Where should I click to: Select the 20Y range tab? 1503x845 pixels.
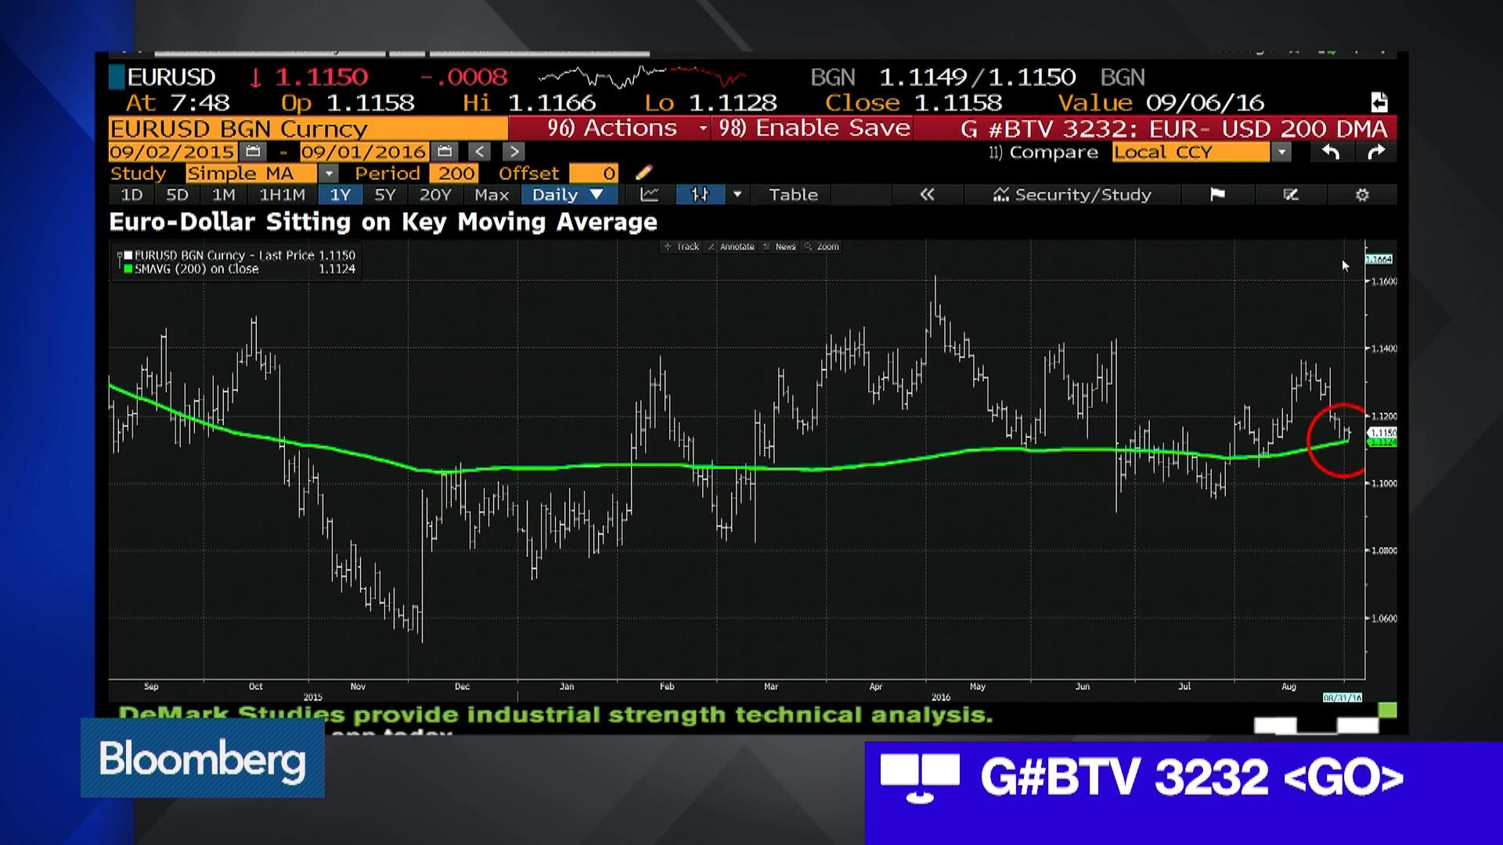pyautogui.click(x=435, y=195)
